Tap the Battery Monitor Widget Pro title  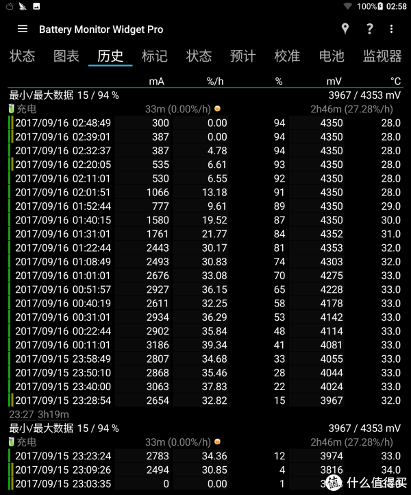[101, 29]
